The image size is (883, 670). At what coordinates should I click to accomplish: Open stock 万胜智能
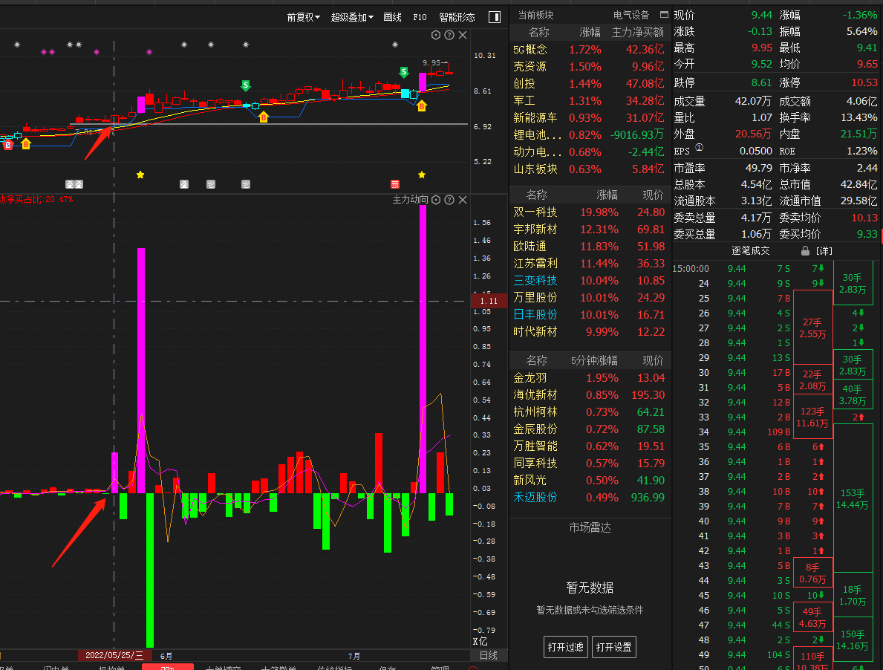(x=589, y=446)
